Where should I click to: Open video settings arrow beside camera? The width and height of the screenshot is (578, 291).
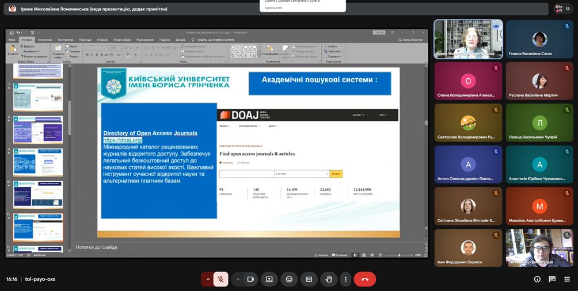coord(237,279)
